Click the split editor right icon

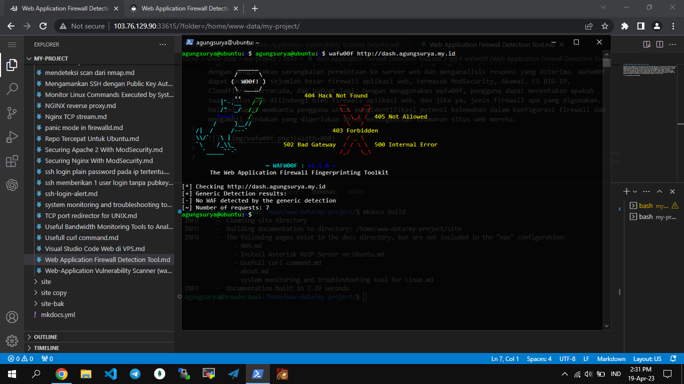click(659, 44)
